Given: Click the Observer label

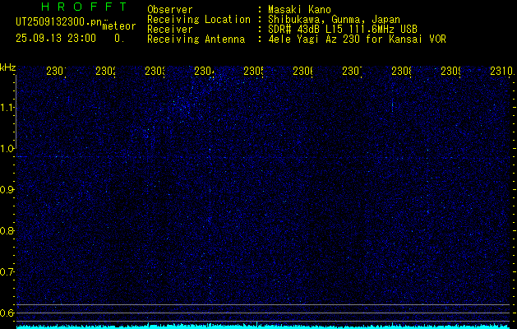Looking at the screenshot, I should [170, 10].
